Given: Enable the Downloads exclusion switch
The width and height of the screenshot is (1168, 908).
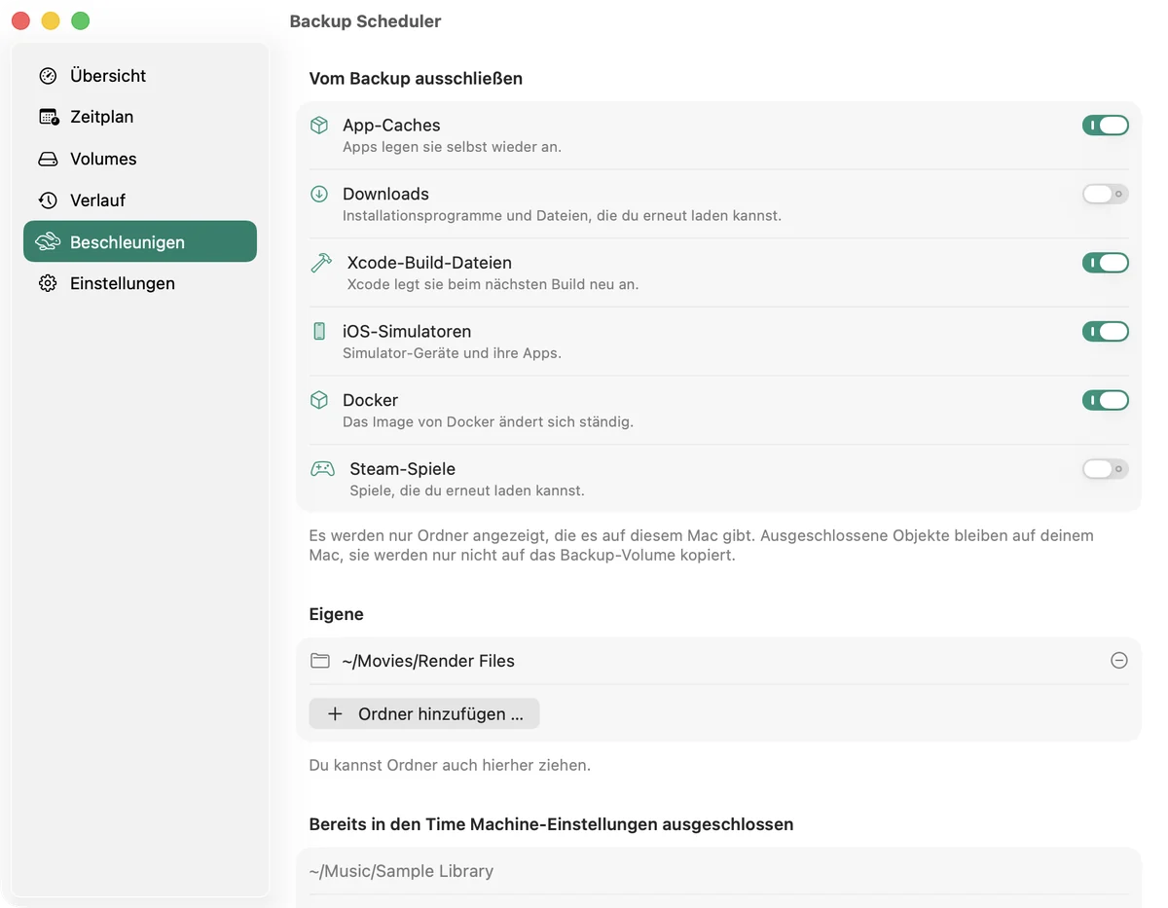Looking at the screenshot, I should [x=1106, y=194].
